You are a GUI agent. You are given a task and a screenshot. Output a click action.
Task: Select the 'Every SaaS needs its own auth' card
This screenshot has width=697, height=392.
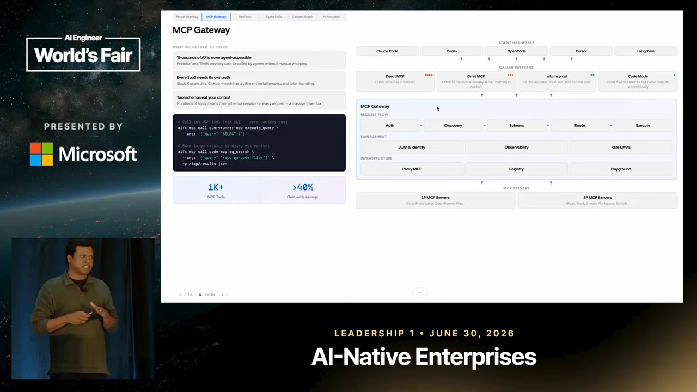coord(259,81)
